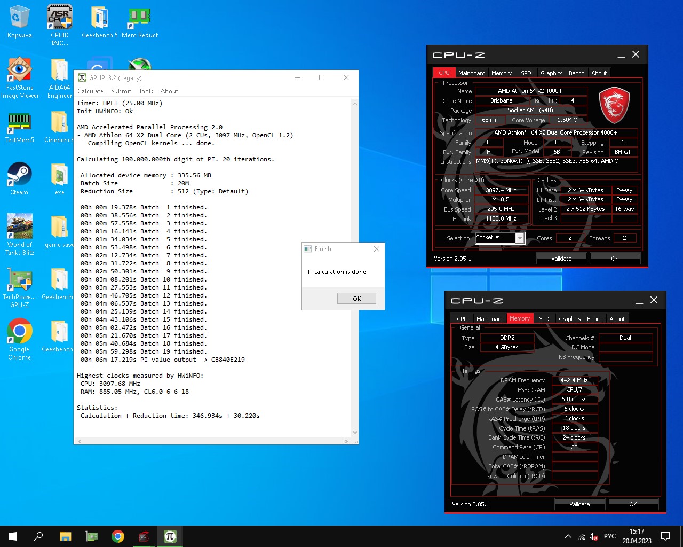Launch the Mem Reduct desktop shortcut
683x547 pixels.
tap(139, 22)
